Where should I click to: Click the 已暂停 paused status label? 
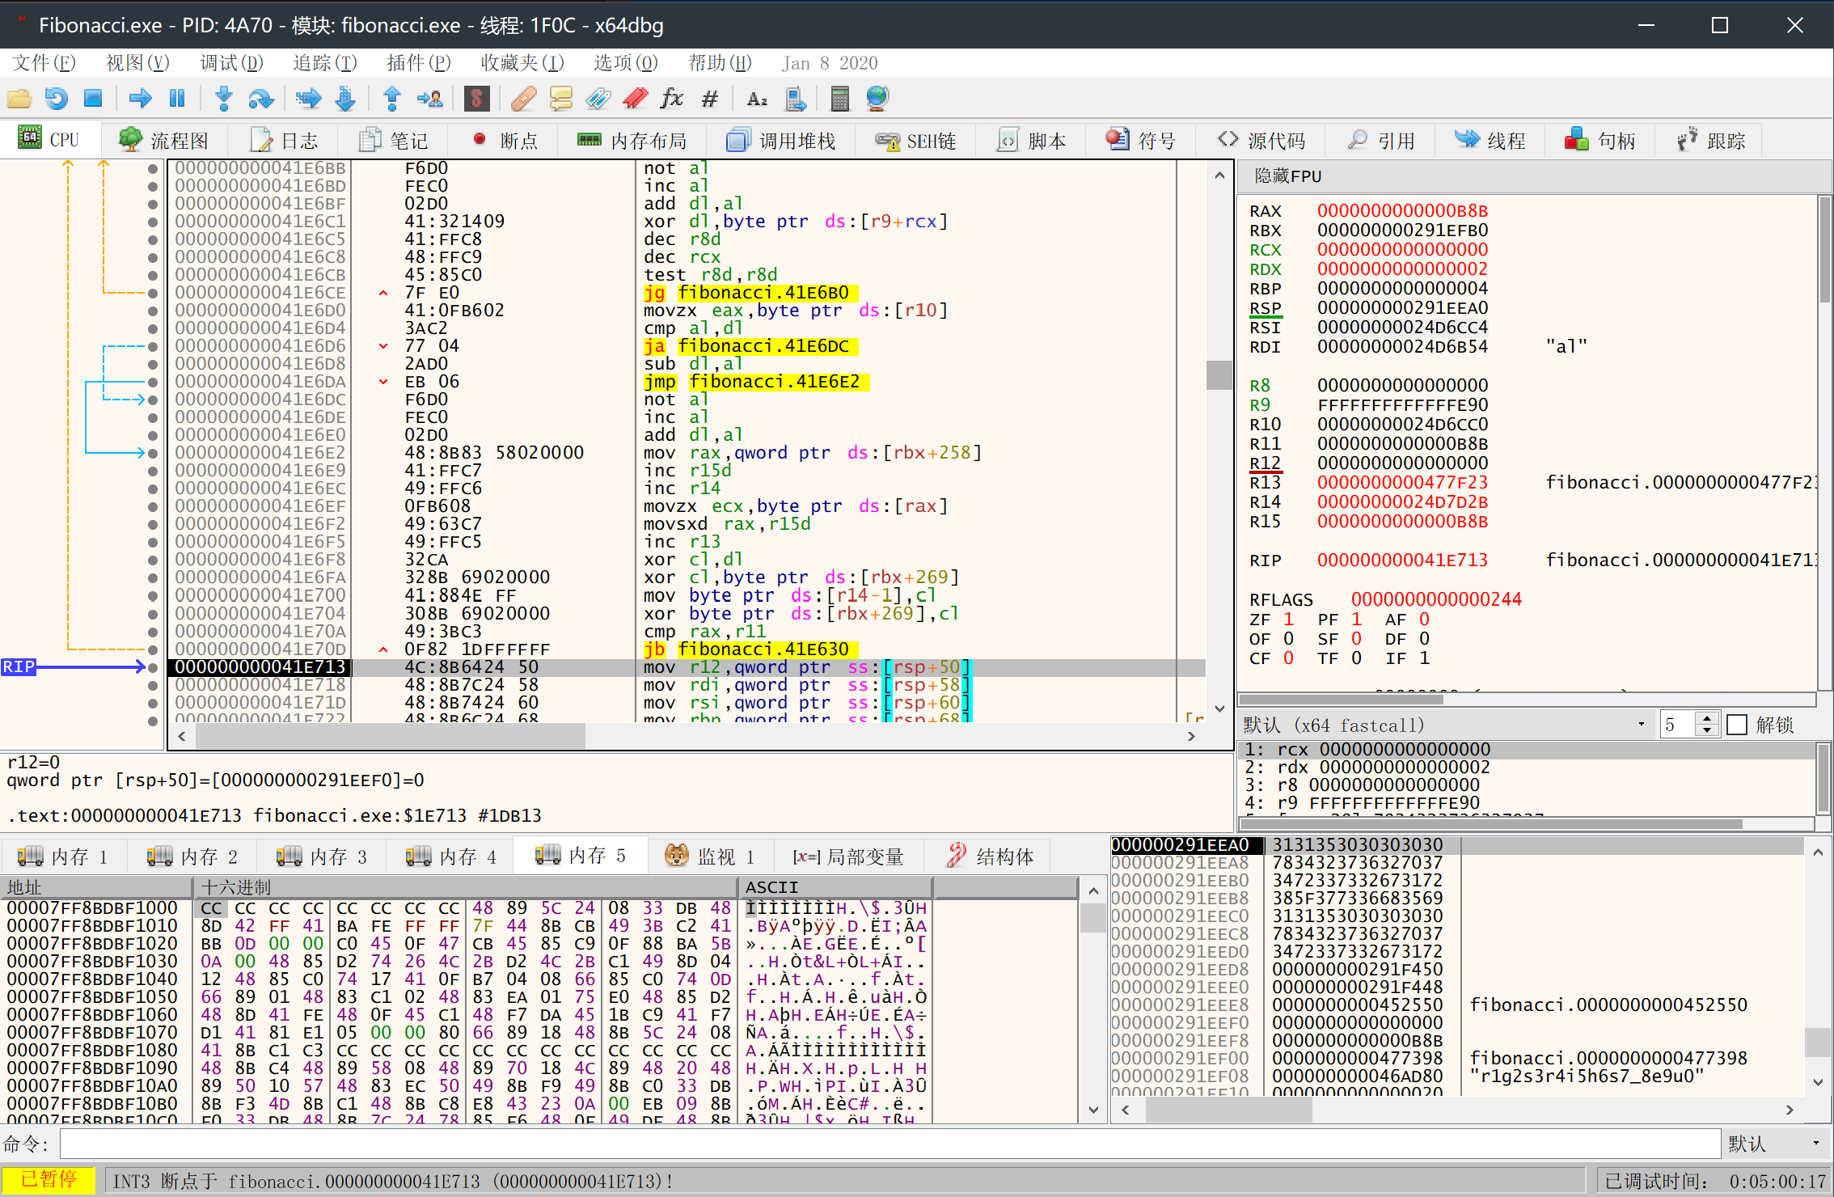coord(49,1180)
